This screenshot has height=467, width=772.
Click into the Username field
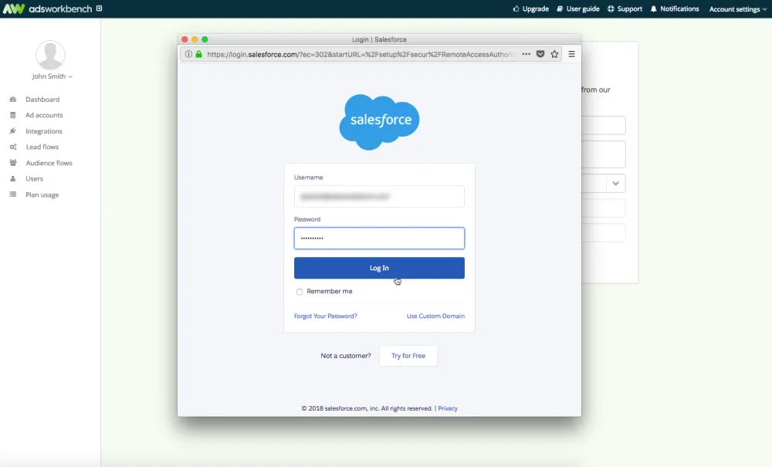tap(379, 196)
